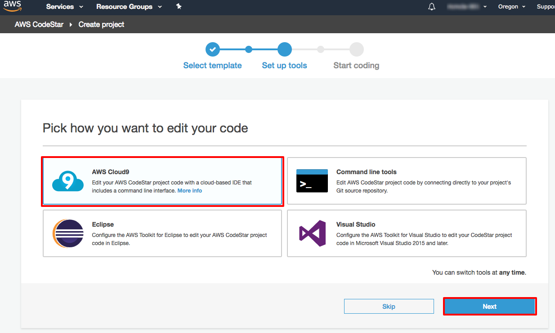Click the Start coding step circle
The height and width of the screenshot is (333, 555).
pyautogui.click(x=357, y=49)
